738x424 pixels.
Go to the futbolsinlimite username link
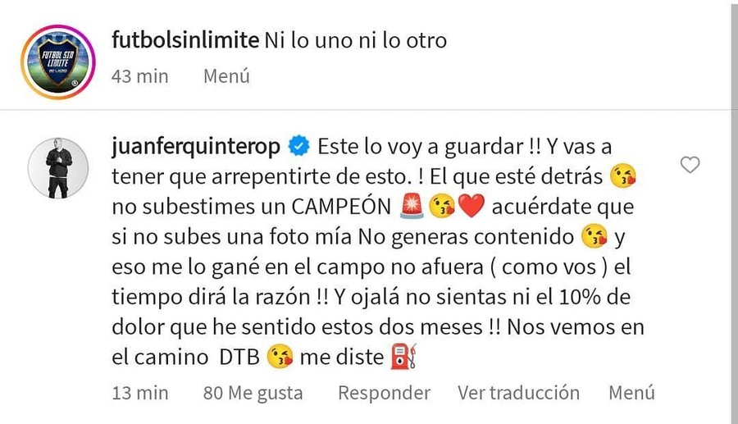click(183, 40)
